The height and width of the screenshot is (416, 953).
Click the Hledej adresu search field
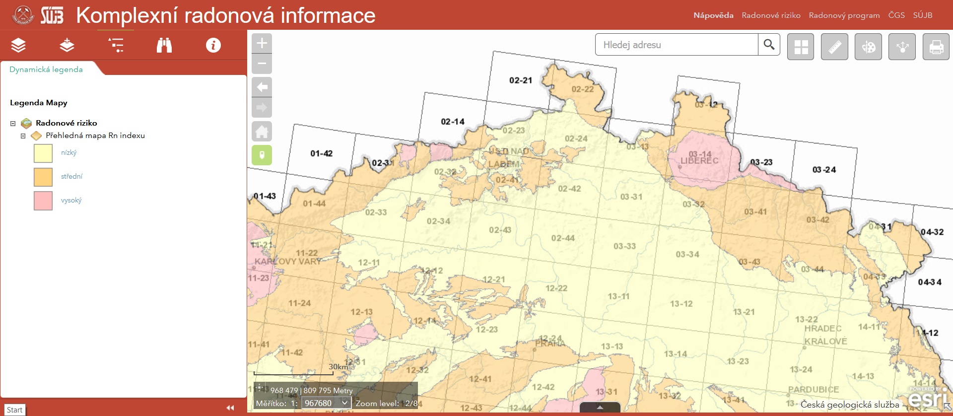click(x=677, y=45)
